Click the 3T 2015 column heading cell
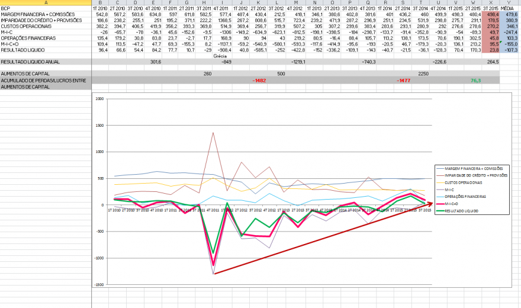Image resolution: width=521 pixels, height=308 pixels. pyautogui.click(x=491, y=8)
